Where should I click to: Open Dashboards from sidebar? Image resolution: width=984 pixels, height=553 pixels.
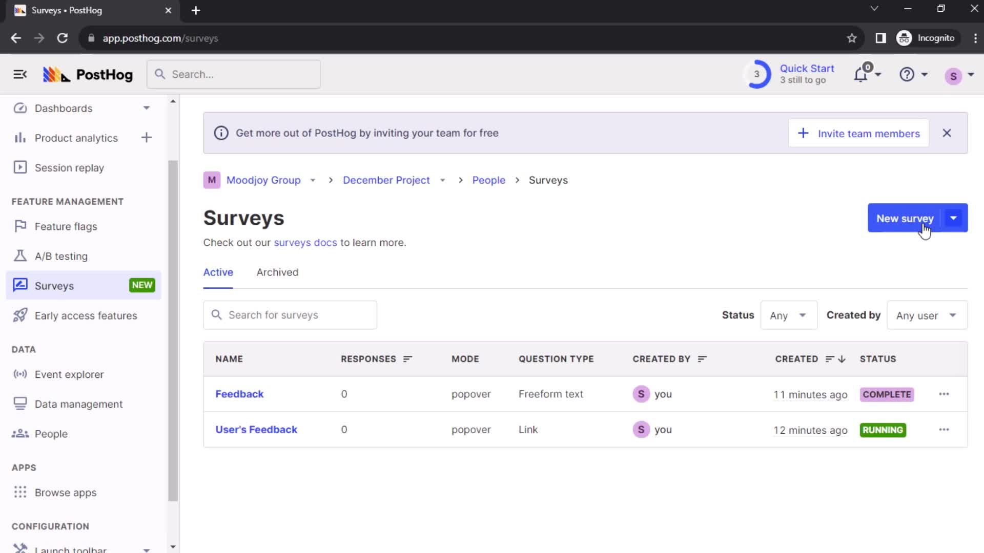(64, 108)
